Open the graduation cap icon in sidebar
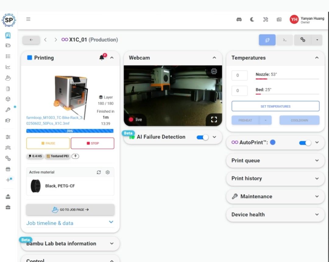This screenshot has height=262, width=329. pyautogui.click(x=8, y=120)
